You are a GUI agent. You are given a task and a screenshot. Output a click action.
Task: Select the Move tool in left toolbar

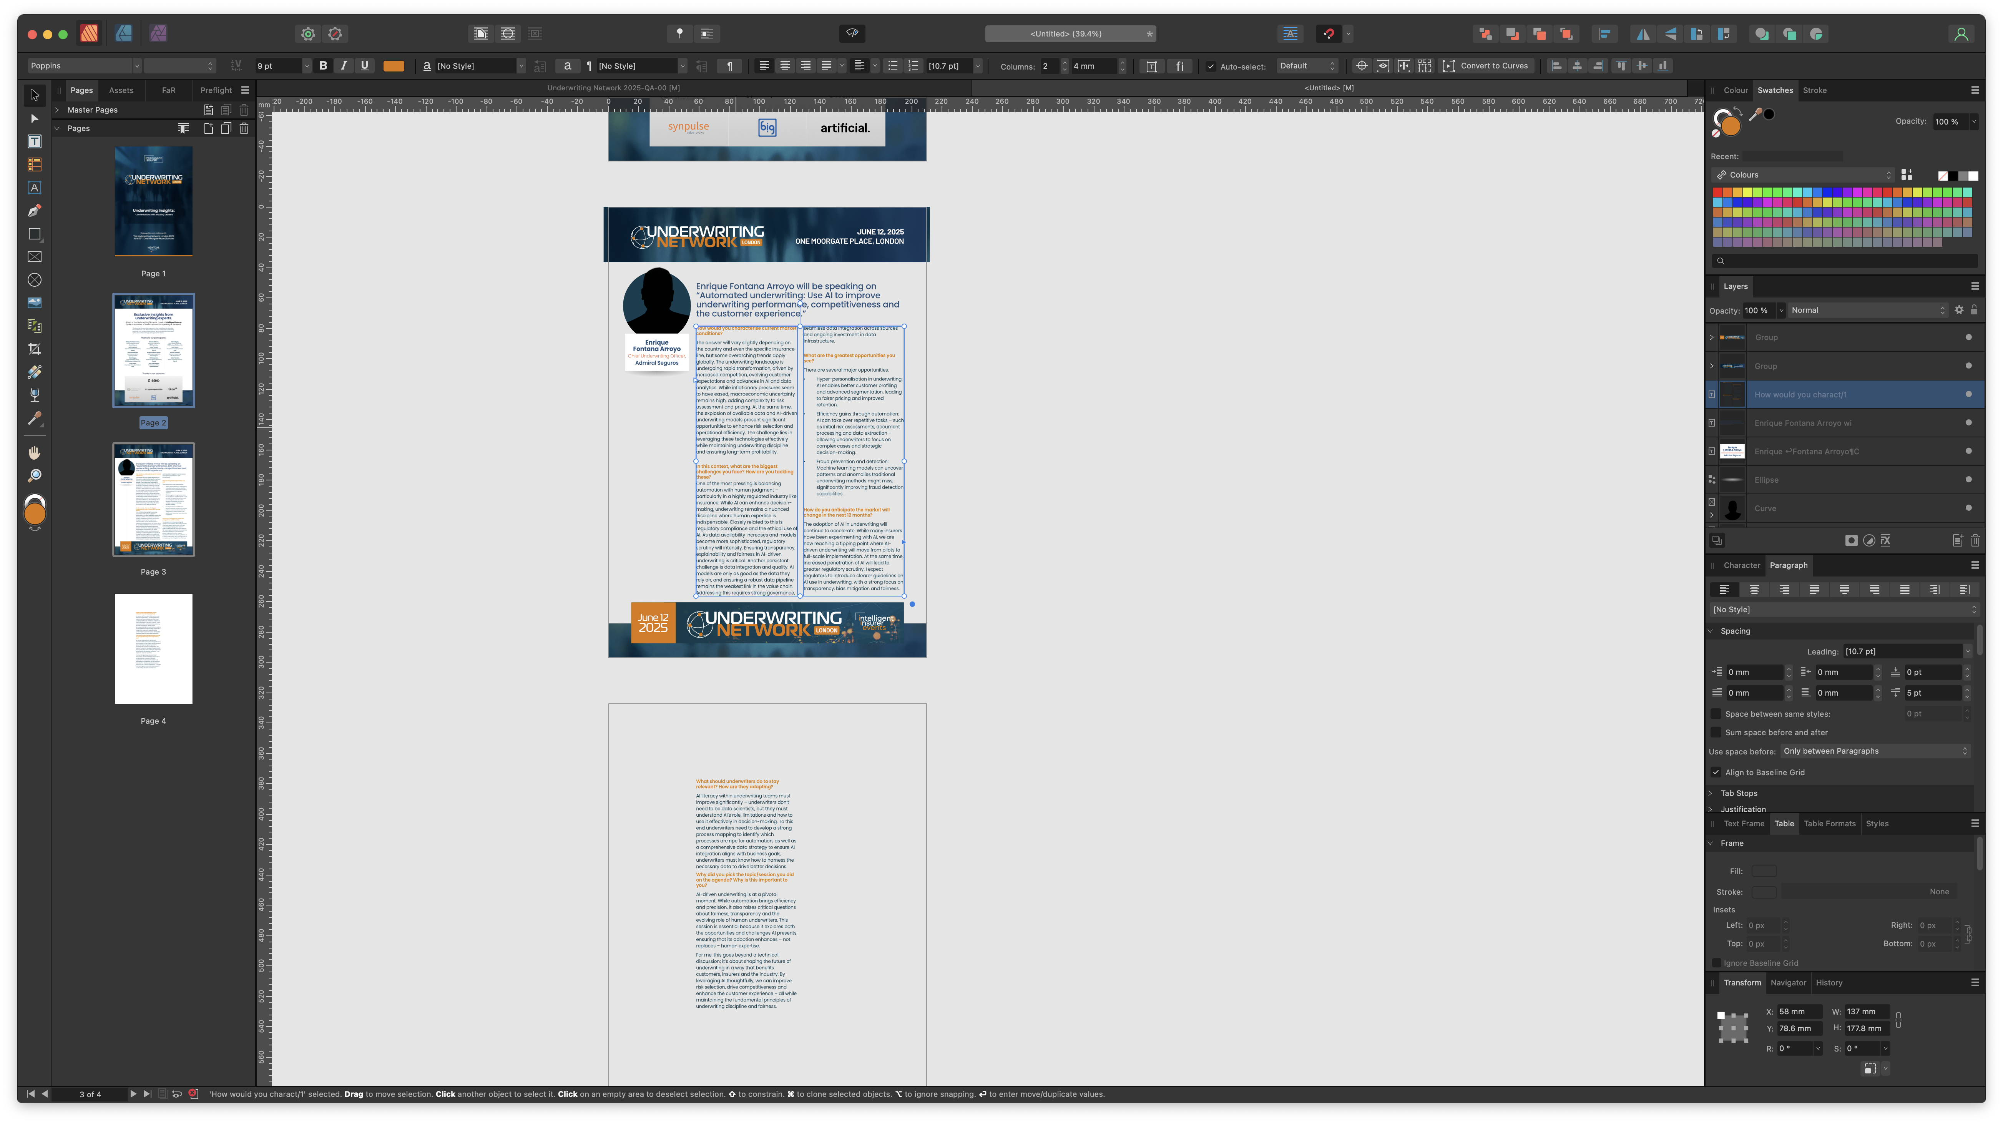coord(34,96)
